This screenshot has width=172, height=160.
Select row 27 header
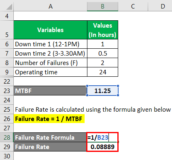(x=7, y=128)
